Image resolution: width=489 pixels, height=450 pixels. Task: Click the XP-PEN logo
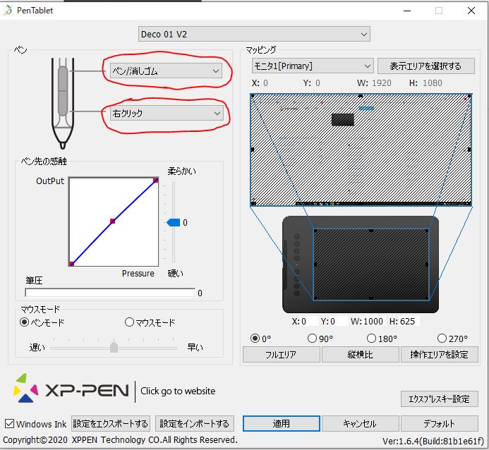coord(71,389)
